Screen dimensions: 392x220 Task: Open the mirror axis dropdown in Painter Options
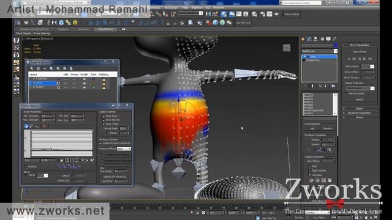42,175
